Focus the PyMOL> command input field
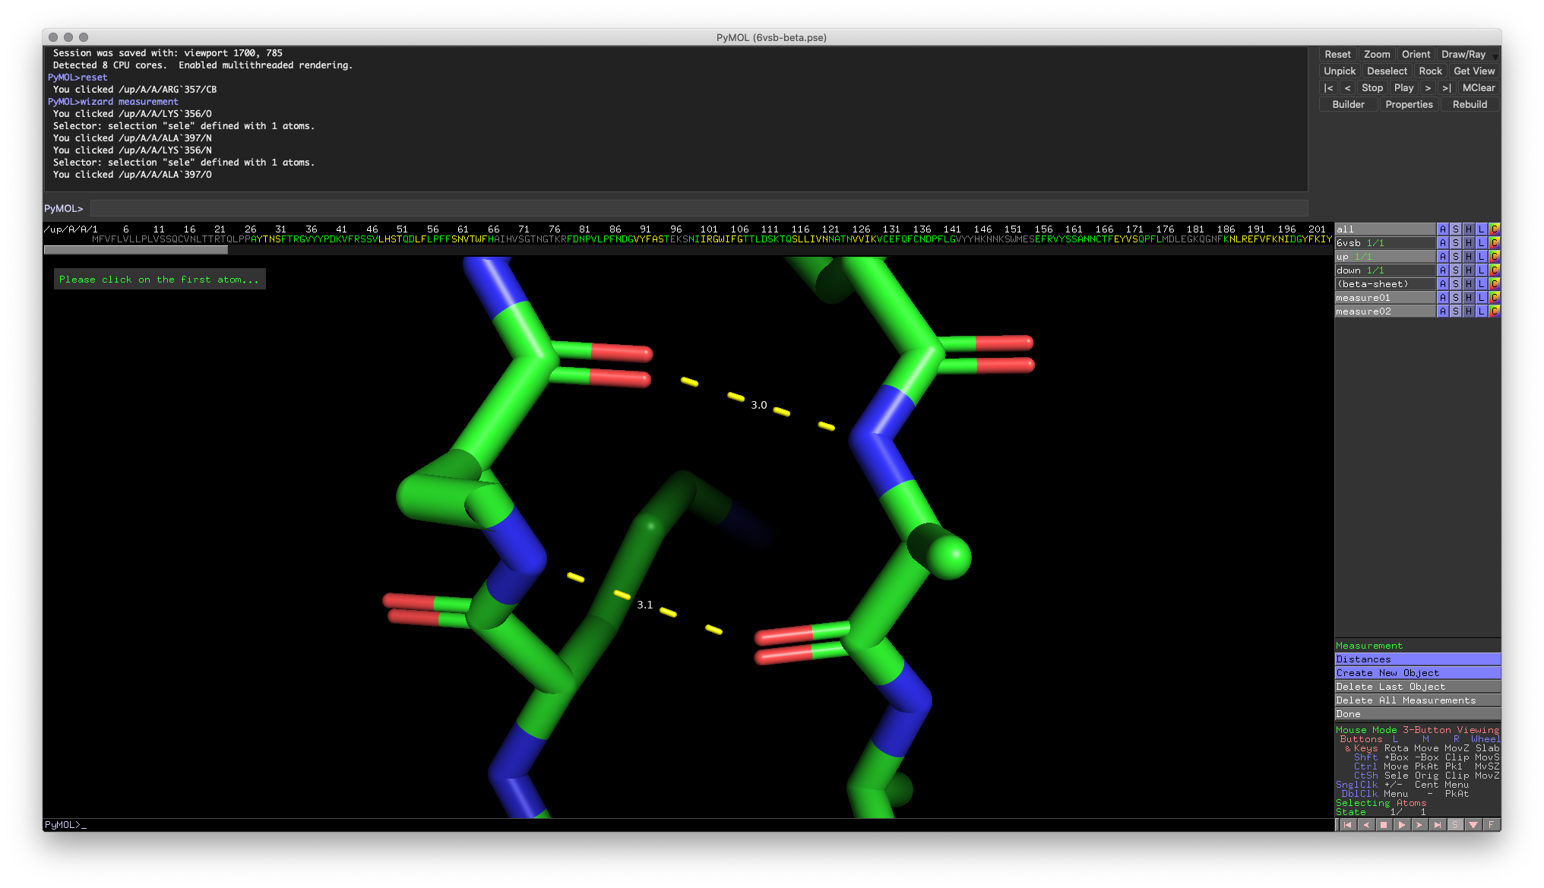The image size is (1544, 888). [x=699, y=208]
